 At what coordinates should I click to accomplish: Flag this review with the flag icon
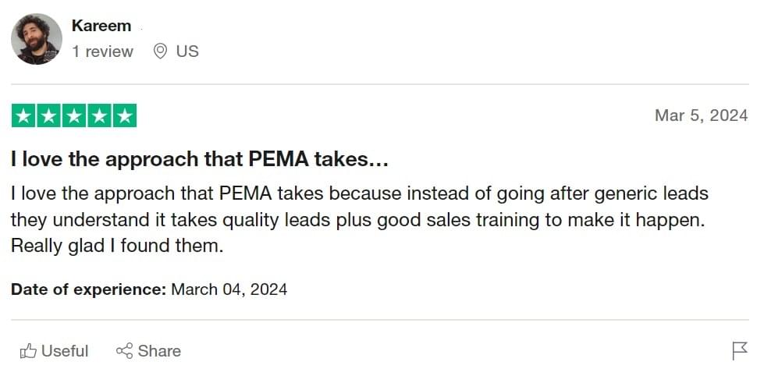click(740, 351)
